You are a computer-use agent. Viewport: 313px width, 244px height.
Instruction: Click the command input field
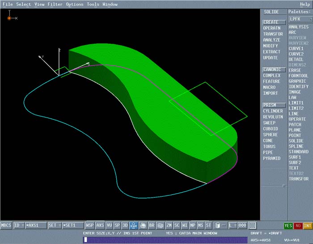[x=165, y=240]
